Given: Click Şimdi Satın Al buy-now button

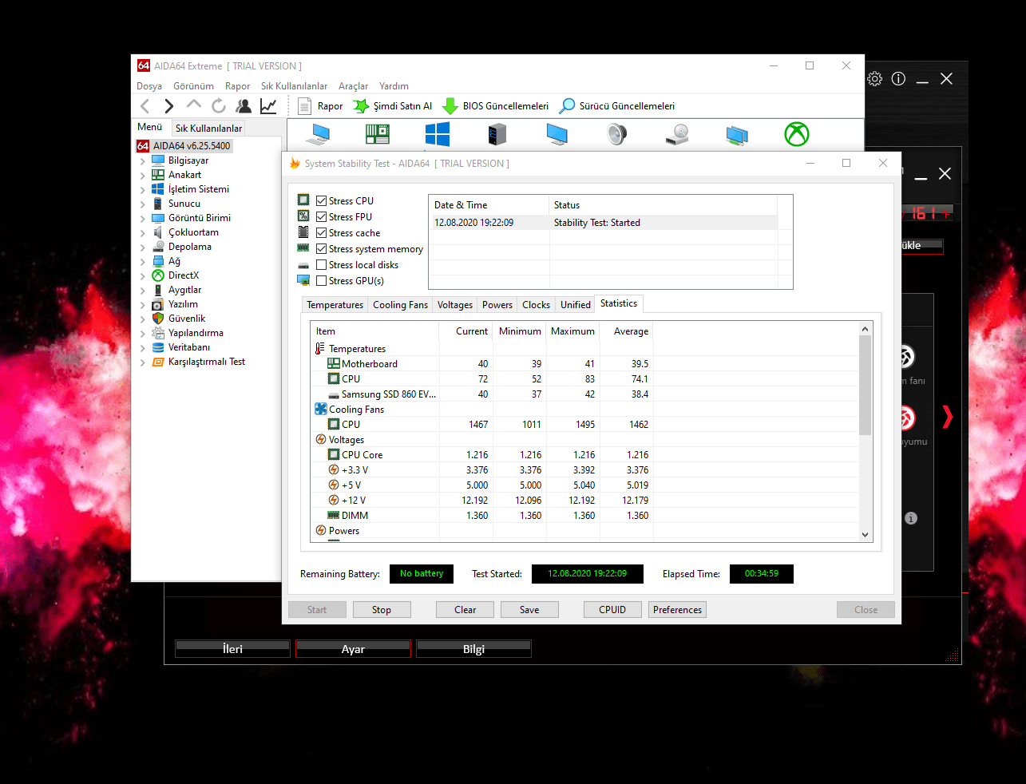Looking at the screenshot, I should tap(393, 106).
